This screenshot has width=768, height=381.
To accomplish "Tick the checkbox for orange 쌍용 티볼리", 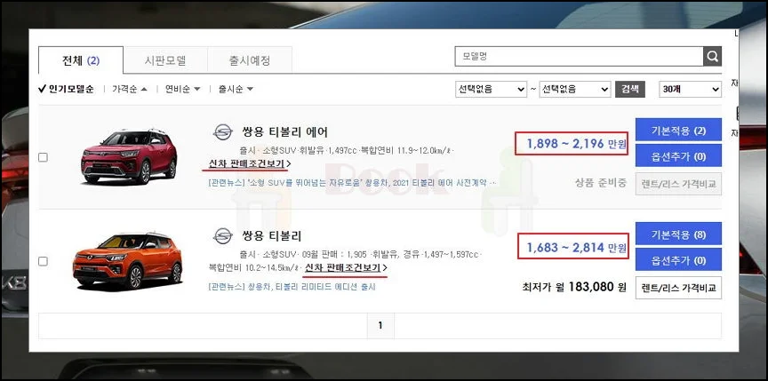I will [x=43, y=261].
